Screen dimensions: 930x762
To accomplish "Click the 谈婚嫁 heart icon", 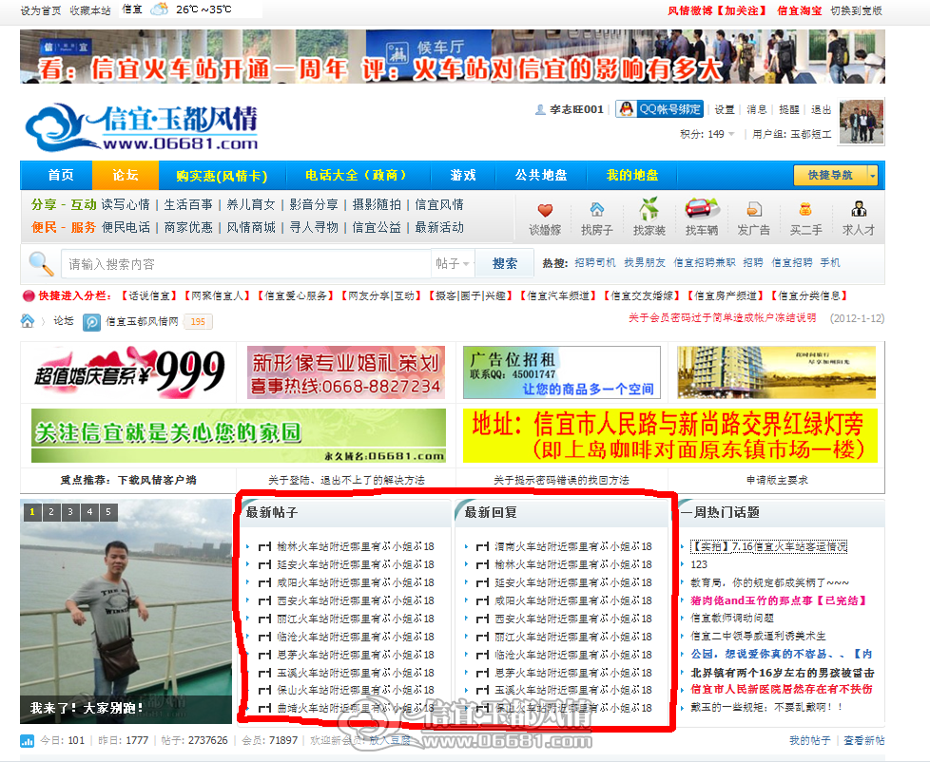I will point(545,210).
